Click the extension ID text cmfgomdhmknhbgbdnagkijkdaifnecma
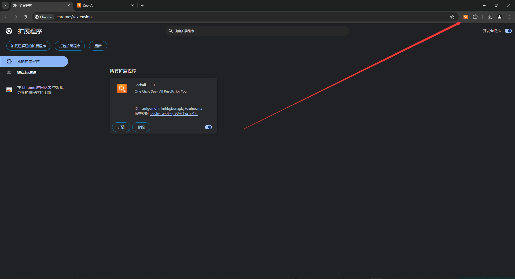 [172, 108]
